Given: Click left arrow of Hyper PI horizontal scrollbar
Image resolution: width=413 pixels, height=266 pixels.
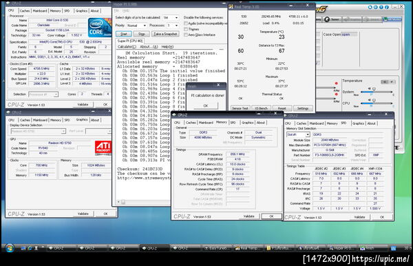Looking at the screenshot, I should point(118,202).
